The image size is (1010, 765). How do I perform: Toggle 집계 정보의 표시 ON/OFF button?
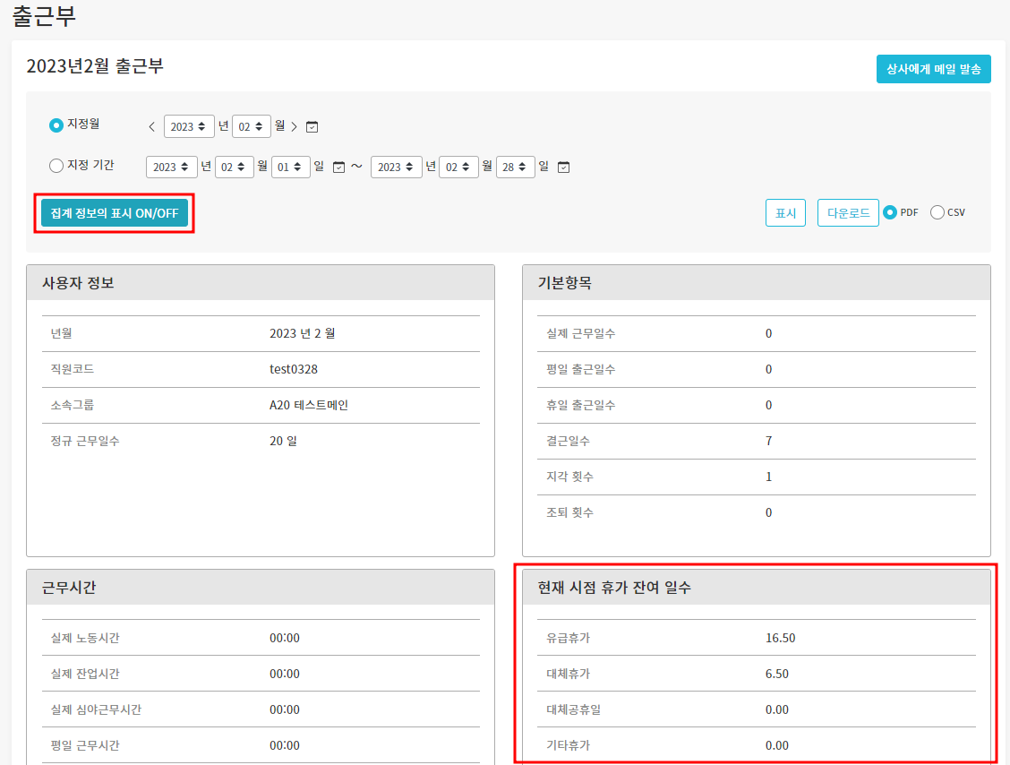pos(115,213)
